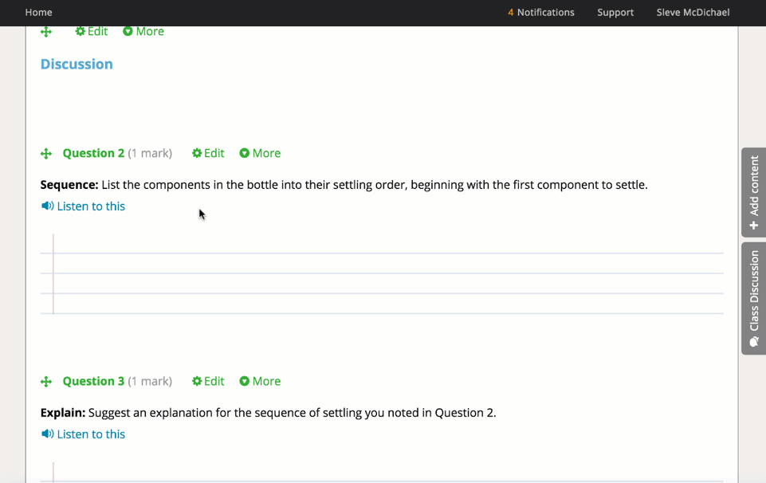
Task: Open the Sleve McDichael user menu
Action: tap(693, 12)
